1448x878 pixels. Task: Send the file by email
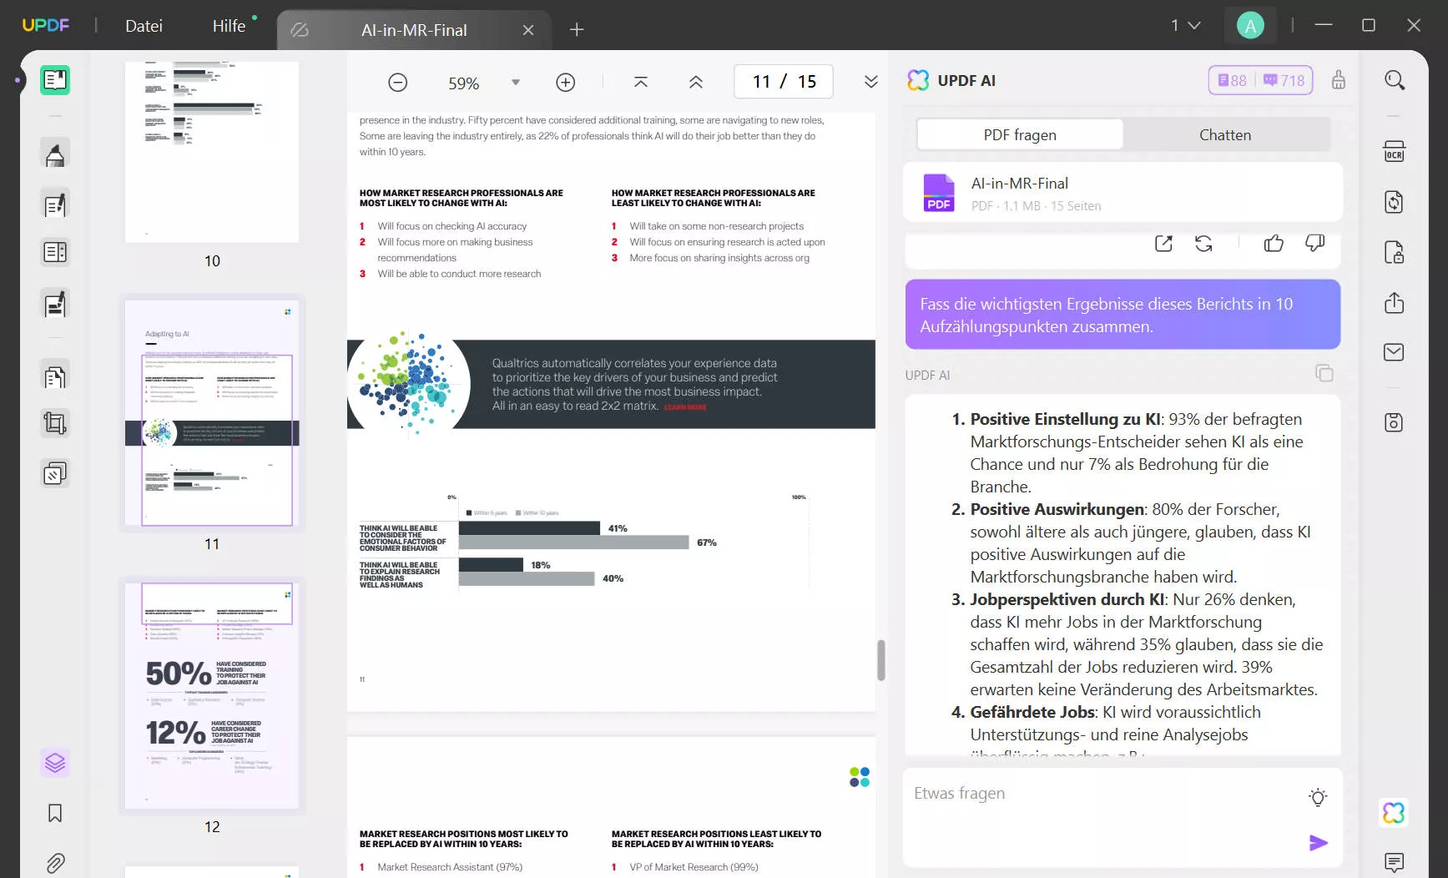click(1395, 352)
